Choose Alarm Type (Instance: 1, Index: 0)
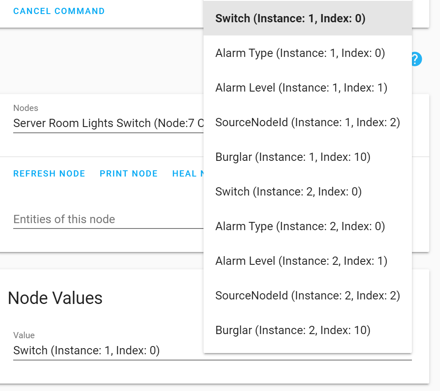 [x=300, y=53]
